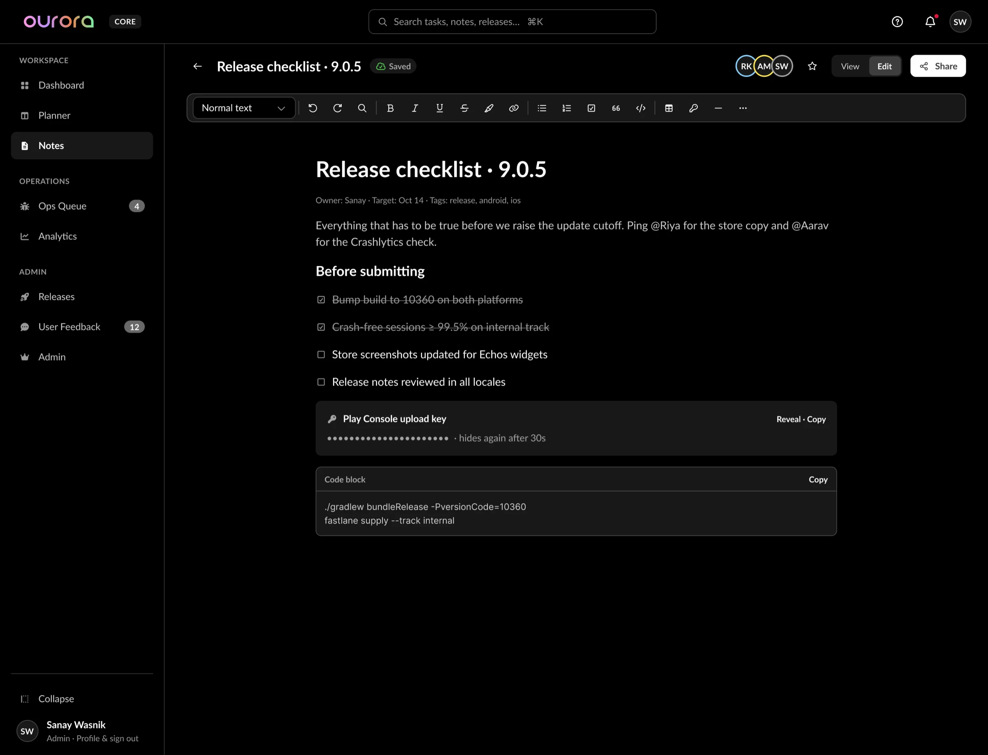The width and height of the screenshot is (988, 755).
Task: Reveal or copy the Play Console key
Action: pyautogui.click(x=801, y=419)
